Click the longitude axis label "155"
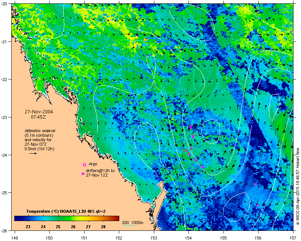Screen dimensions: 301x241 (x=223, y=238)
